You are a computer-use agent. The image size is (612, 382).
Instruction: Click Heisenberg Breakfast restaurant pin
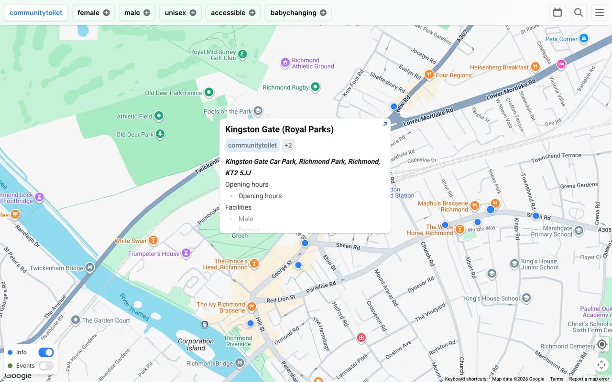[535, 67]
